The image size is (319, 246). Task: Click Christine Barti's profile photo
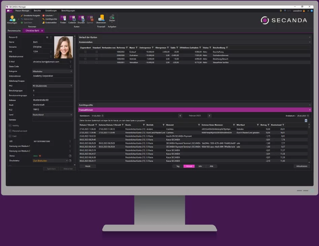[x=63, y=47]
